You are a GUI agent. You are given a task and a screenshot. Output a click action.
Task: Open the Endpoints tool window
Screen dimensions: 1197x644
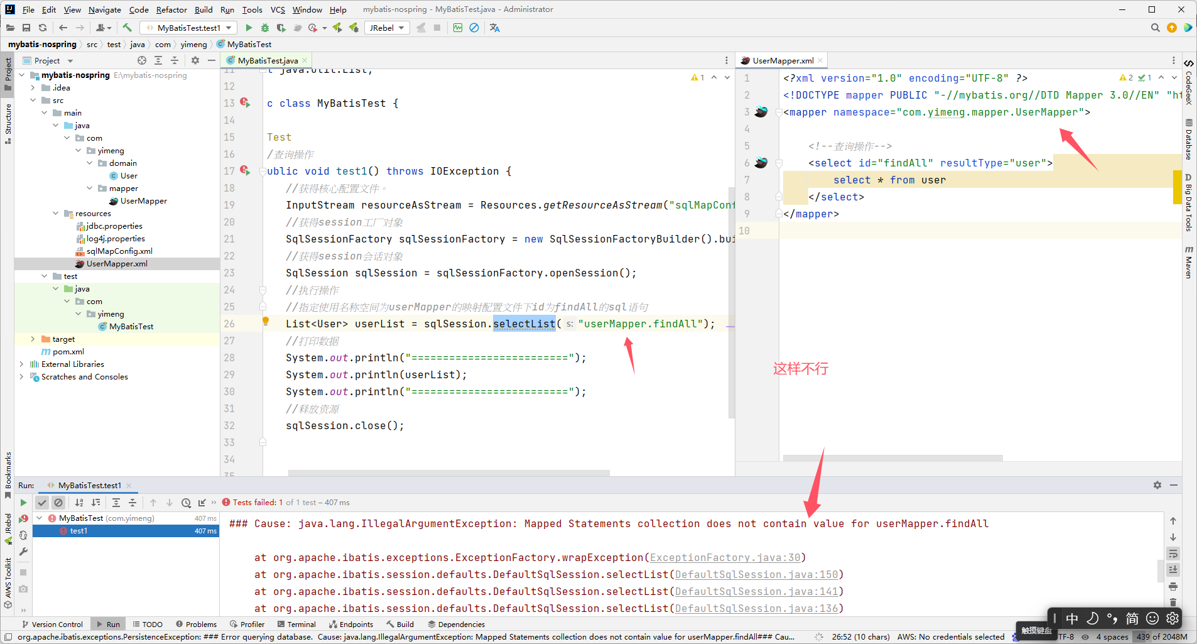[x=350, y=624]
